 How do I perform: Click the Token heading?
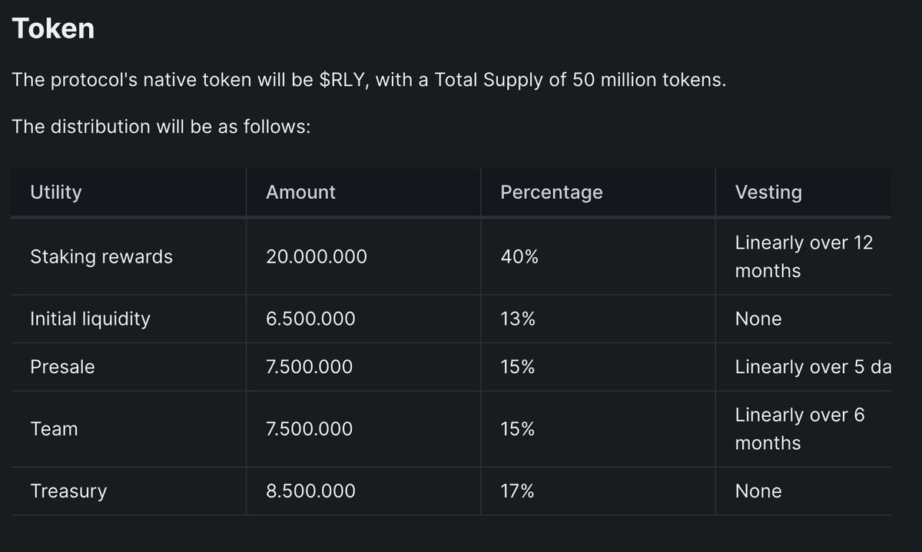pos(54,28)
